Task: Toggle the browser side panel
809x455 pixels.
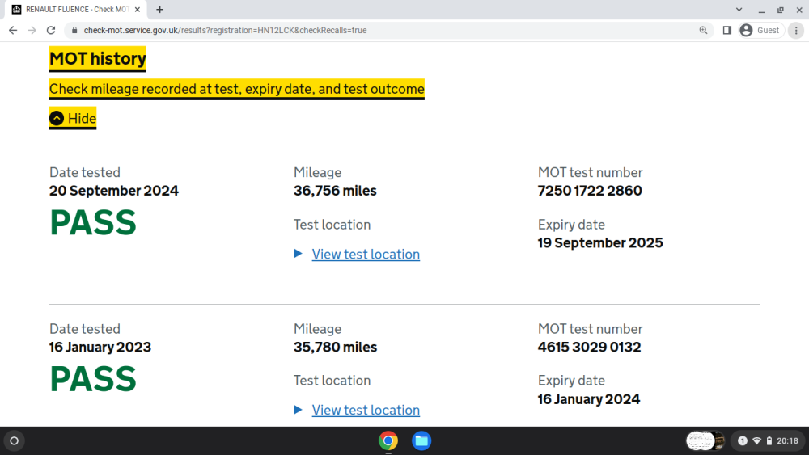Action: 727,31
